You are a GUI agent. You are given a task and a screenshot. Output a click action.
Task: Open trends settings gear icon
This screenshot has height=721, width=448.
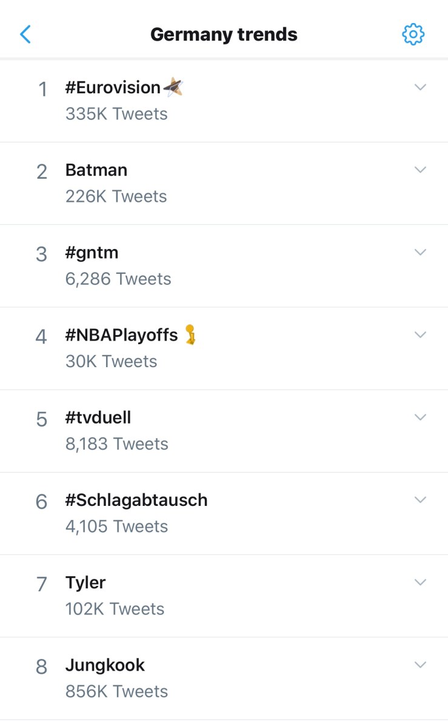pos(413,35)
